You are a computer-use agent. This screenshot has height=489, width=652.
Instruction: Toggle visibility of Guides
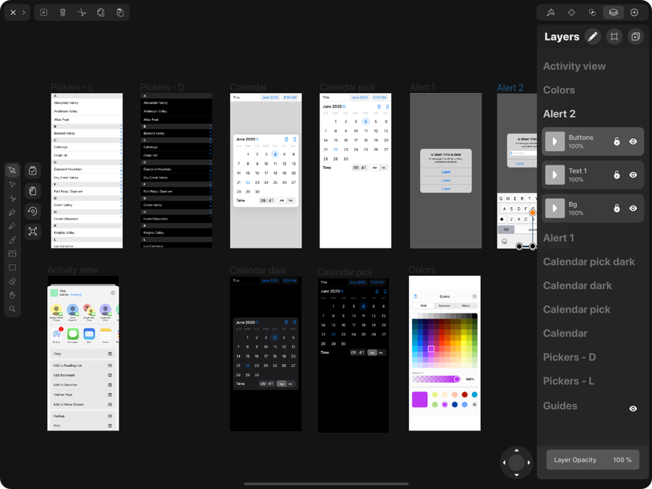coord(633,409)
